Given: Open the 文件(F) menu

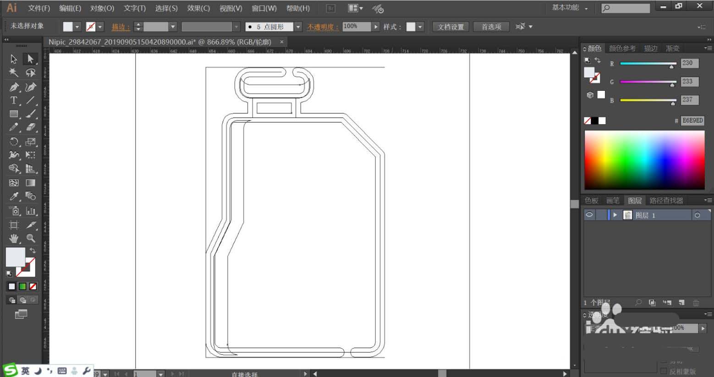Looking at the screenshot, I should pyautogui.click(x=39, y=8).
